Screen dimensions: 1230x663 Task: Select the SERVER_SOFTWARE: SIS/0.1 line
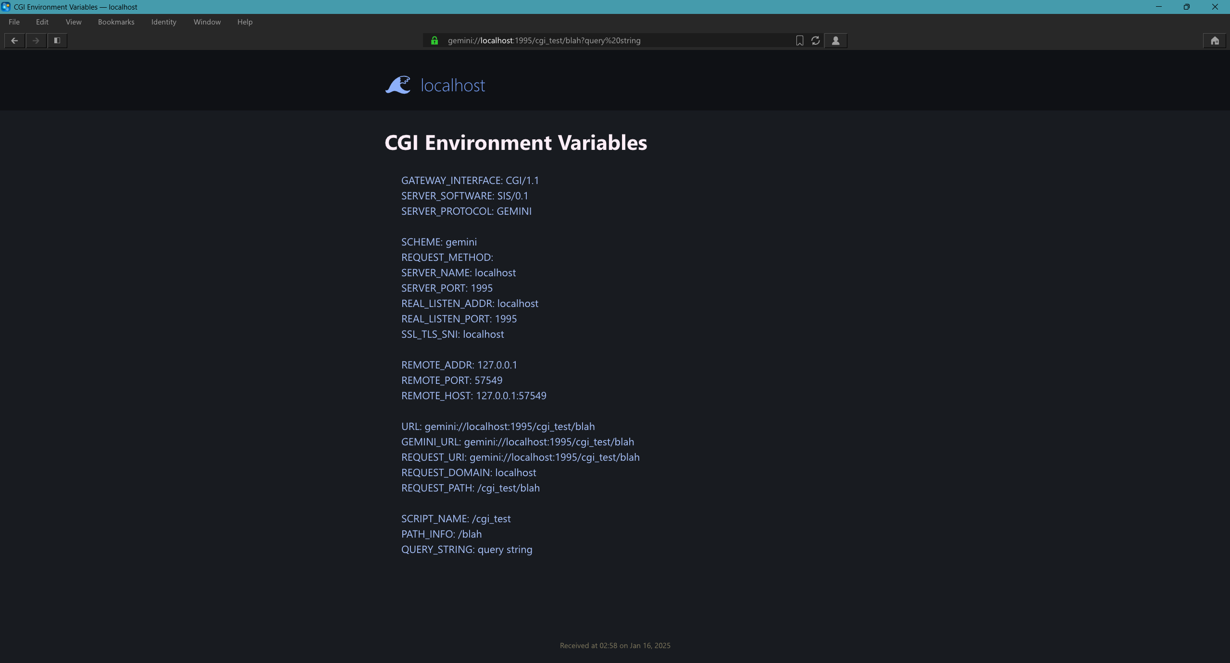click(x=465, y=196)
